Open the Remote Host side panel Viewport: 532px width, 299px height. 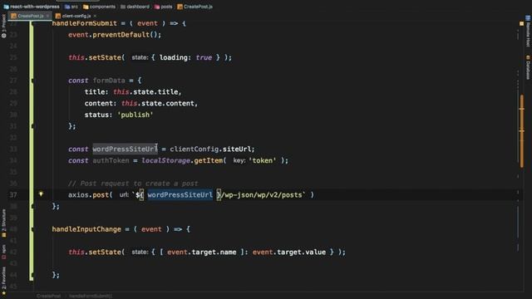[528, 32]
